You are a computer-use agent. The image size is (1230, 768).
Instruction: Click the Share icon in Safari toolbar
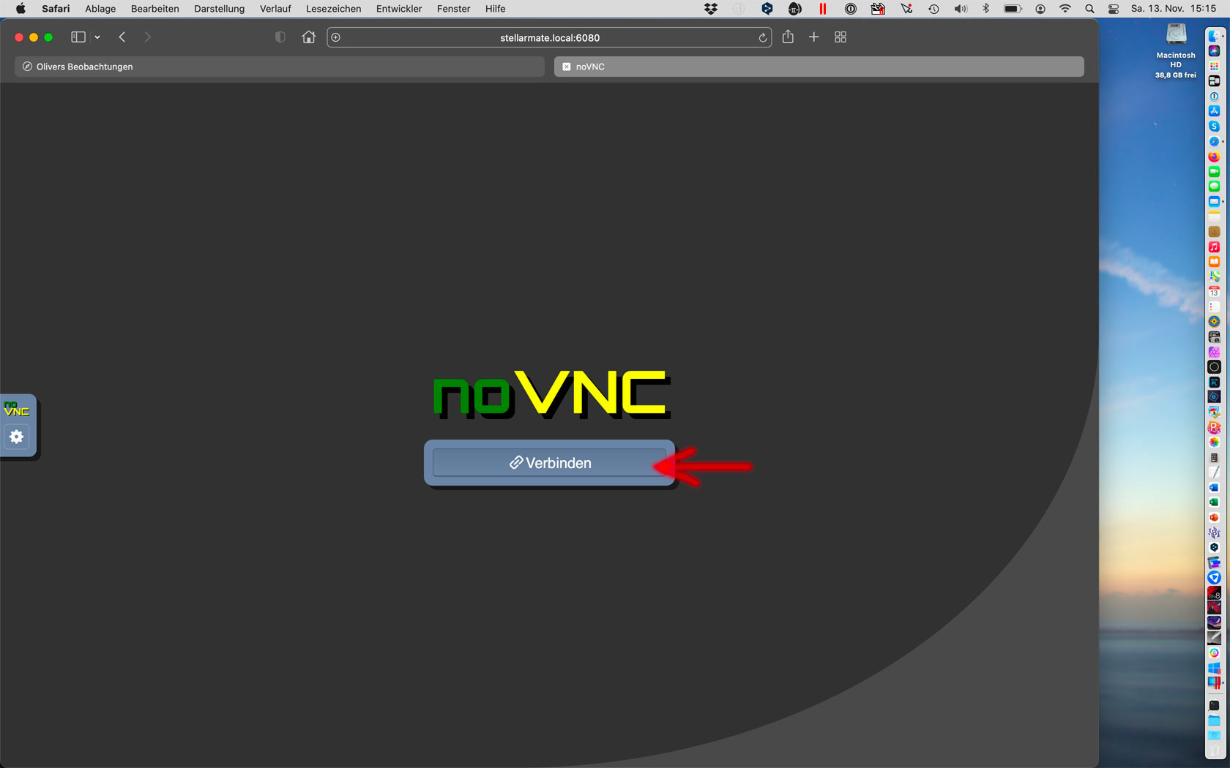pos(788,37)
